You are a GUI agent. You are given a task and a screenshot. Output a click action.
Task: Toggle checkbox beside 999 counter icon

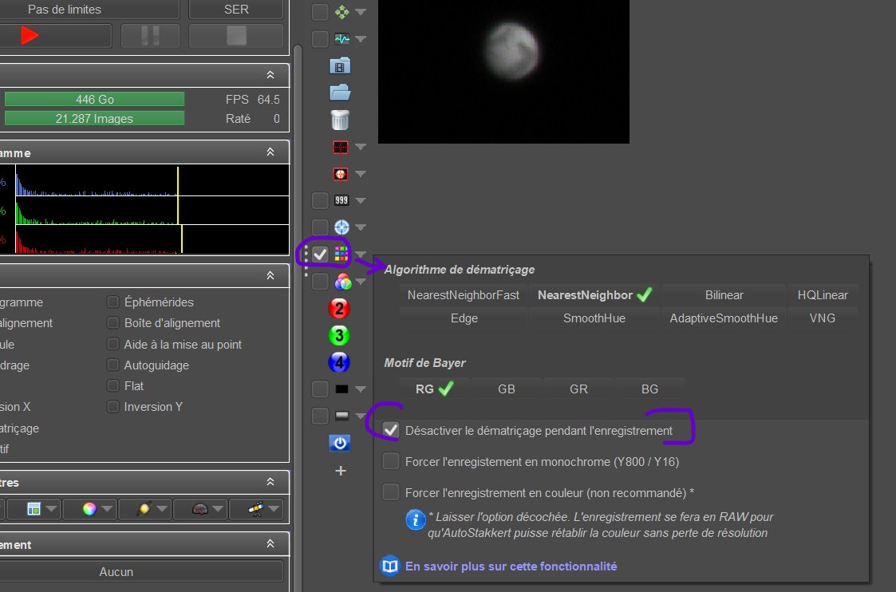[320, 200]
